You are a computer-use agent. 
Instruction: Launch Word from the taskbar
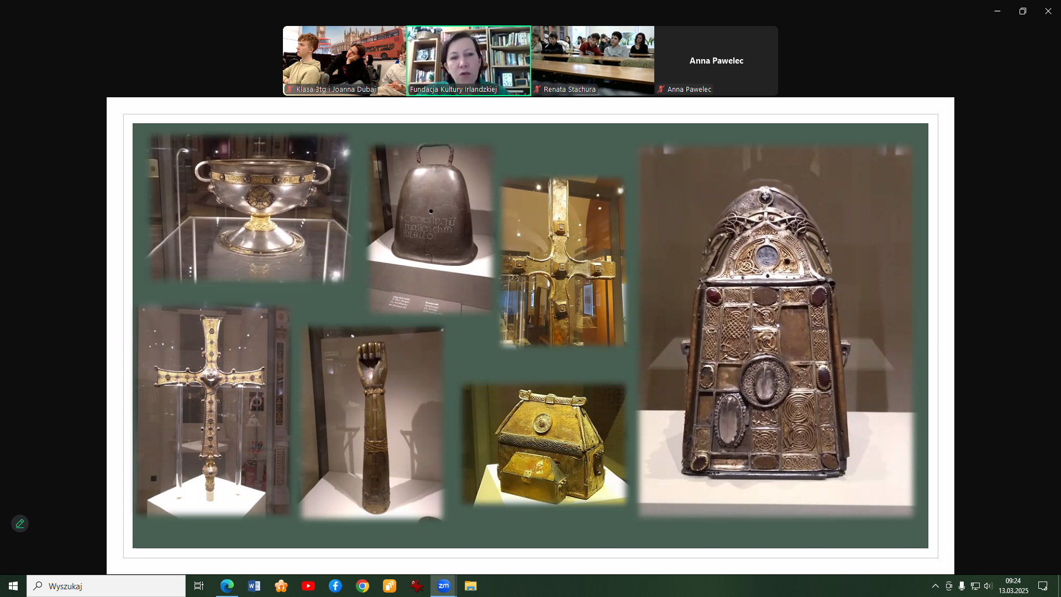point(254,586)
